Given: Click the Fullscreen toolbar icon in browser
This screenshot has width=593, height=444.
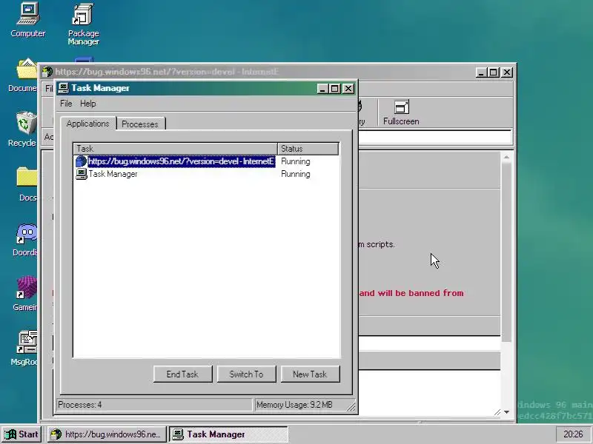Looking at the screenshot, I should tap(401, 112).
